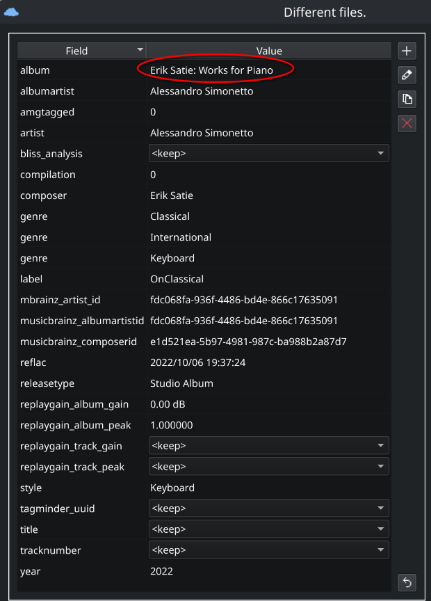Screen dimensions: 431x601
Task: Click the genre value International
Action: tap(181, 237)
